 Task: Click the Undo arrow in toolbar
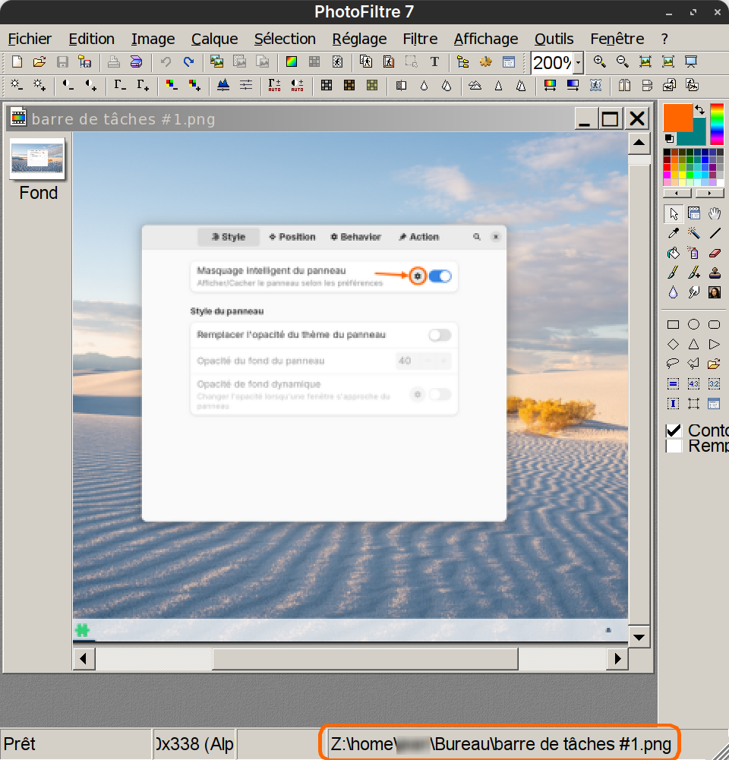coord(166,62)
